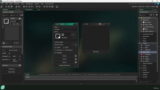
Task: Debug the game with the toolbar debug icon
Action: coord(24,7)
